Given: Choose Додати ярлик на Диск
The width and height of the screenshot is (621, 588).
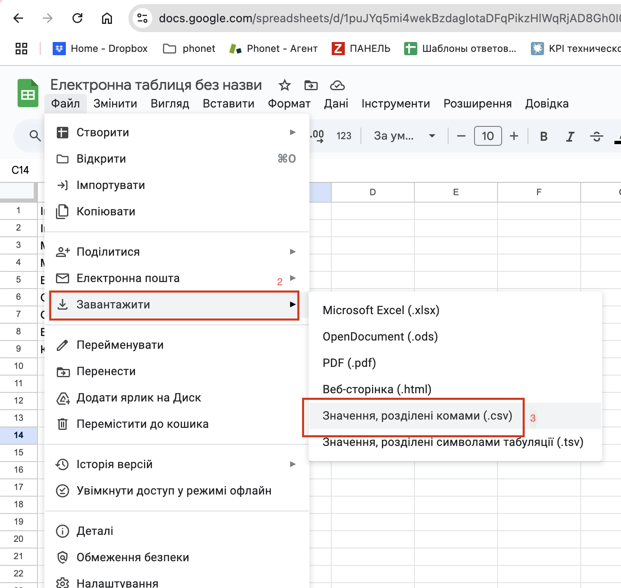Looking at the screenshot, I should point(177,397).
